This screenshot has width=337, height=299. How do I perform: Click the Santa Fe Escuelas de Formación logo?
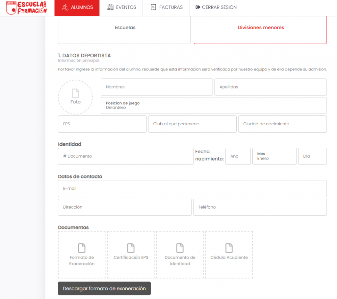click(27, 8)
